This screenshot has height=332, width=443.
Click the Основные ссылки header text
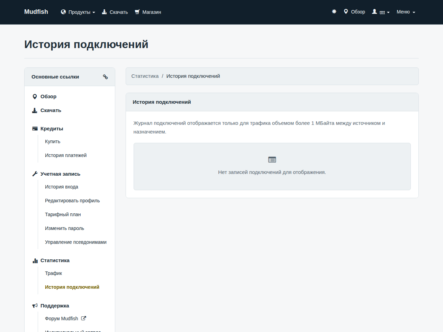tap(55, 77)
